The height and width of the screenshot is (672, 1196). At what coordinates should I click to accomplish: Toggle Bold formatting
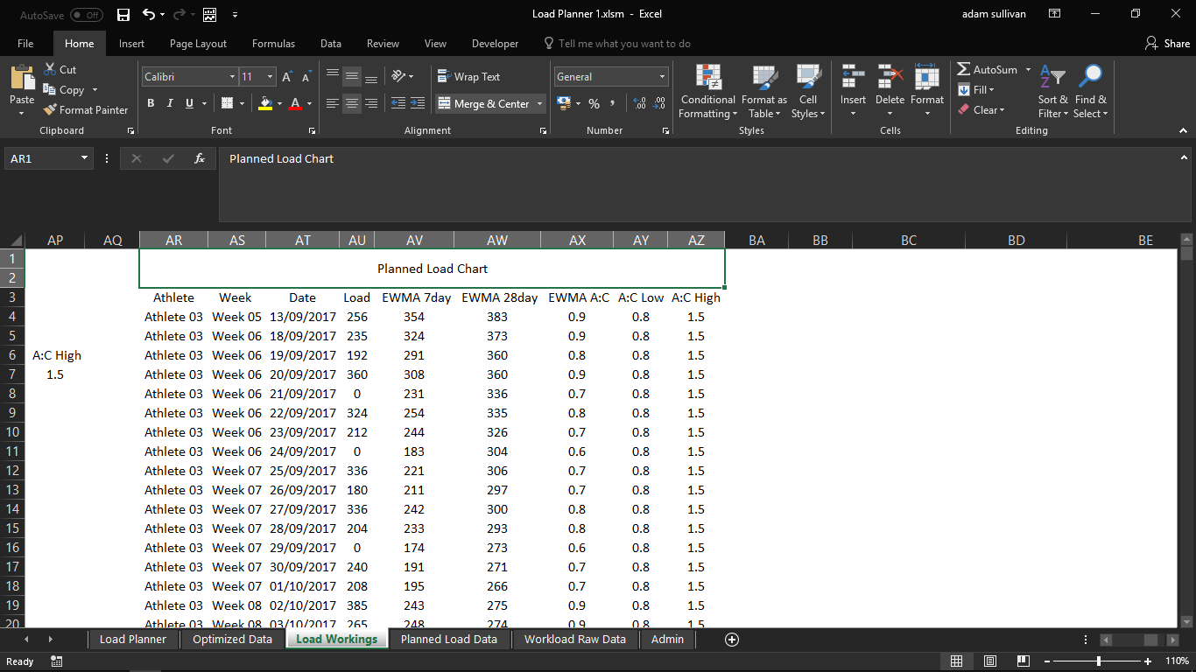point(151,103)
